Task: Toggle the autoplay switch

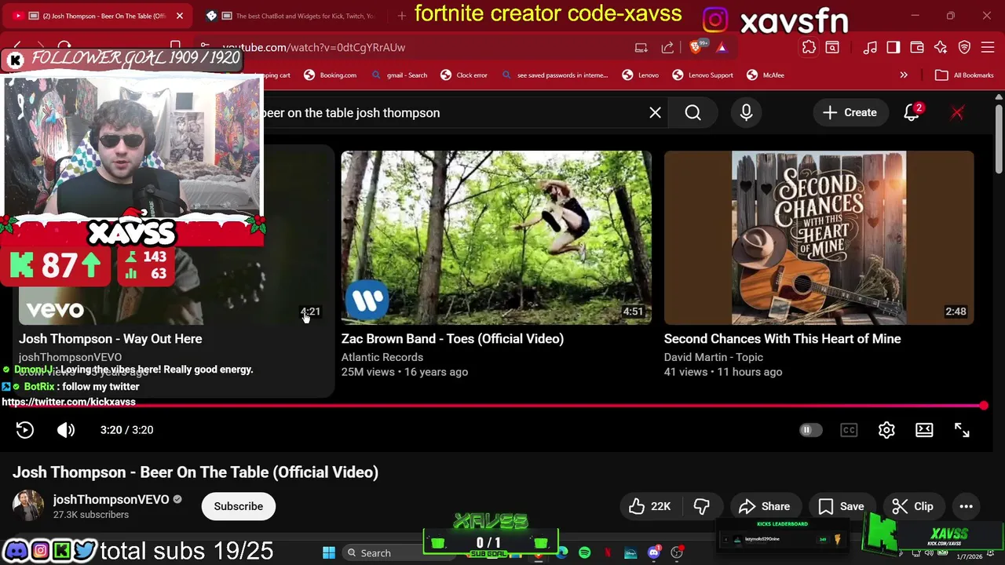Action: [810, 430]
